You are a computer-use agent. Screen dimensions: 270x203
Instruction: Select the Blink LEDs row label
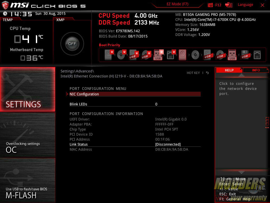[x=78, y=104]
